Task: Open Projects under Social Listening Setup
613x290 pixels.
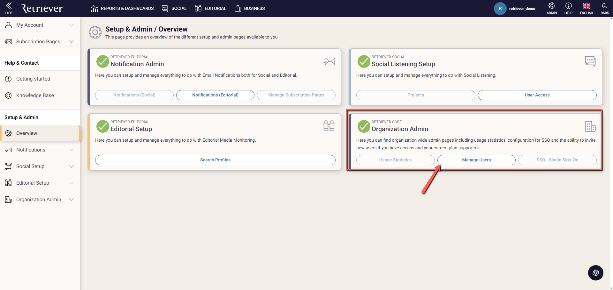Action: click(x=416, y=95)
